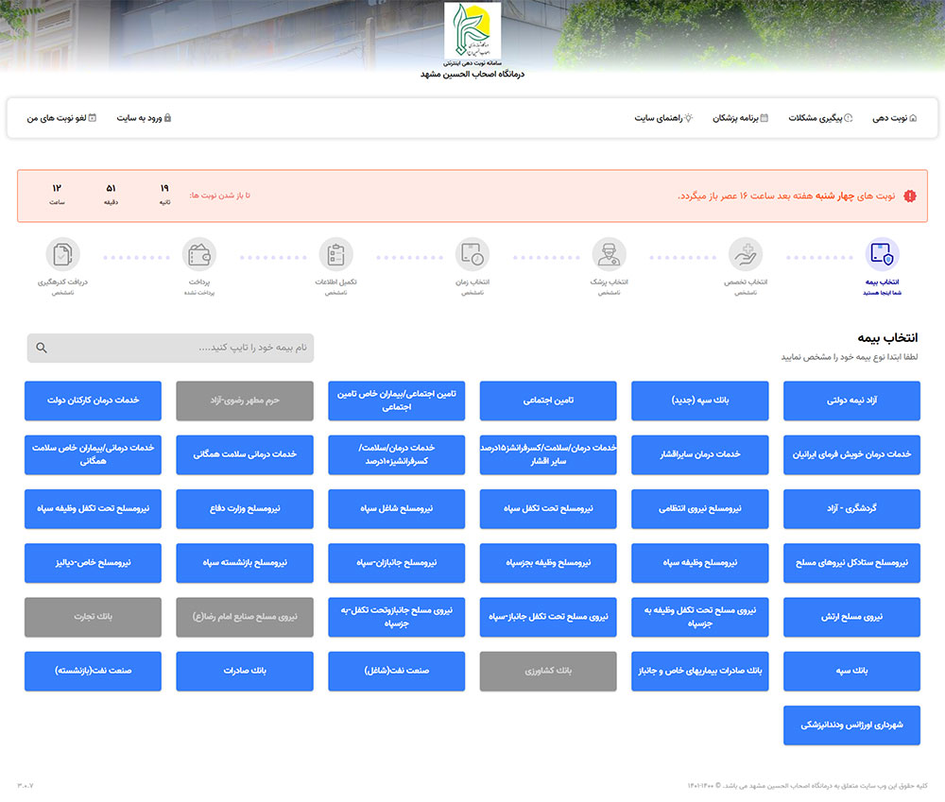Image resolution: width=945 pixels, height=802 pixels.
Task: Click the greyed بانک کشاورزی button
Action: pos(548,672)
